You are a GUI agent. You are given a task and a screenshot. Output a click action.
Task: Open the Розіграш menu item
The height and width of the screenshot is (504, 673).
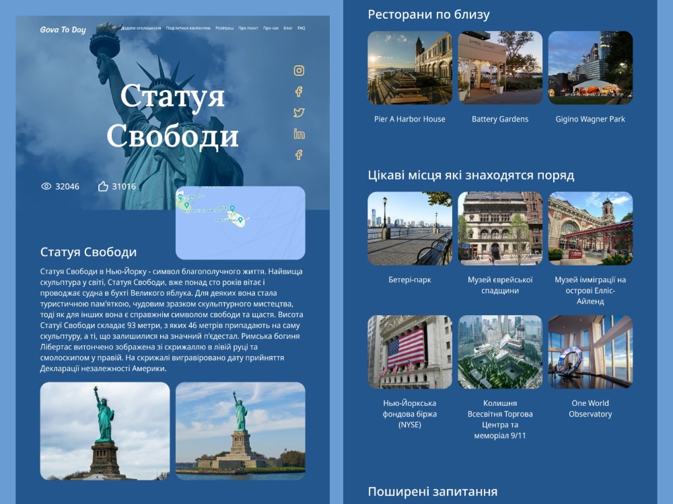pos(225,28)
